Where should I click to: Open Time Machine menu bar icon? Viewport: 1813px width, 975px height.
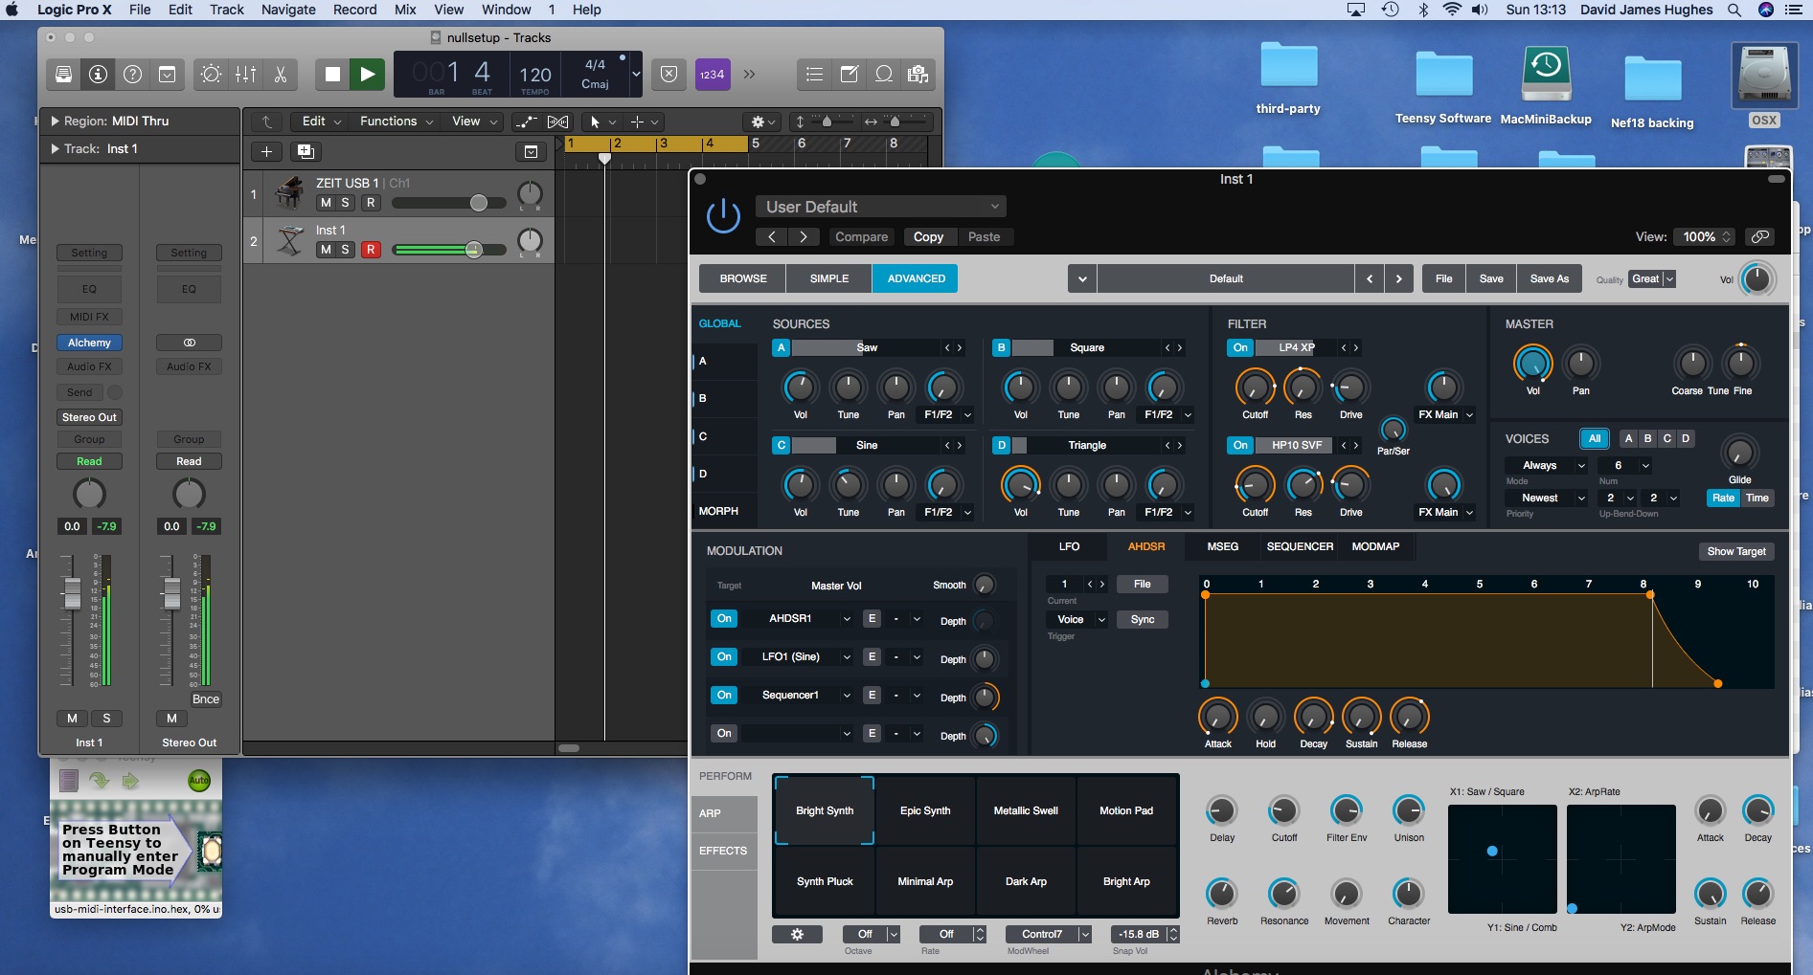tap(1390, 10)
